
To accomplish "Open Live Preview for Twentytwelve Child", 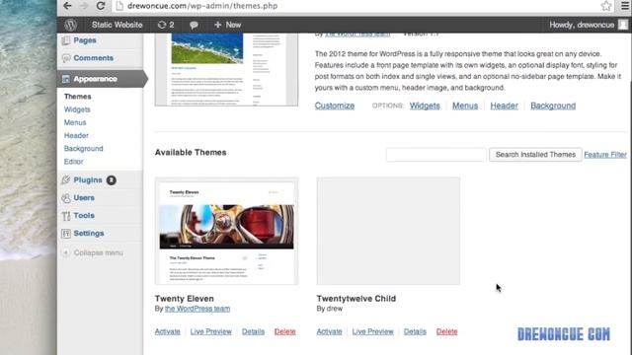I will click(x=372, y=331).
